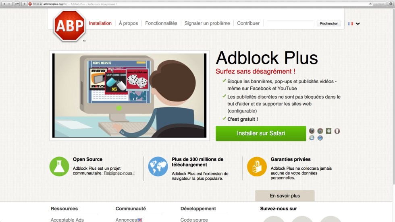Reload the page with refresh icon
This screenshot has width=395, height=222.
[370, 4]
